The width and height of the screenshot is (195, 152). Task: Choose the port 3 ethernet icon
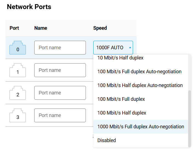click(18, 115)
